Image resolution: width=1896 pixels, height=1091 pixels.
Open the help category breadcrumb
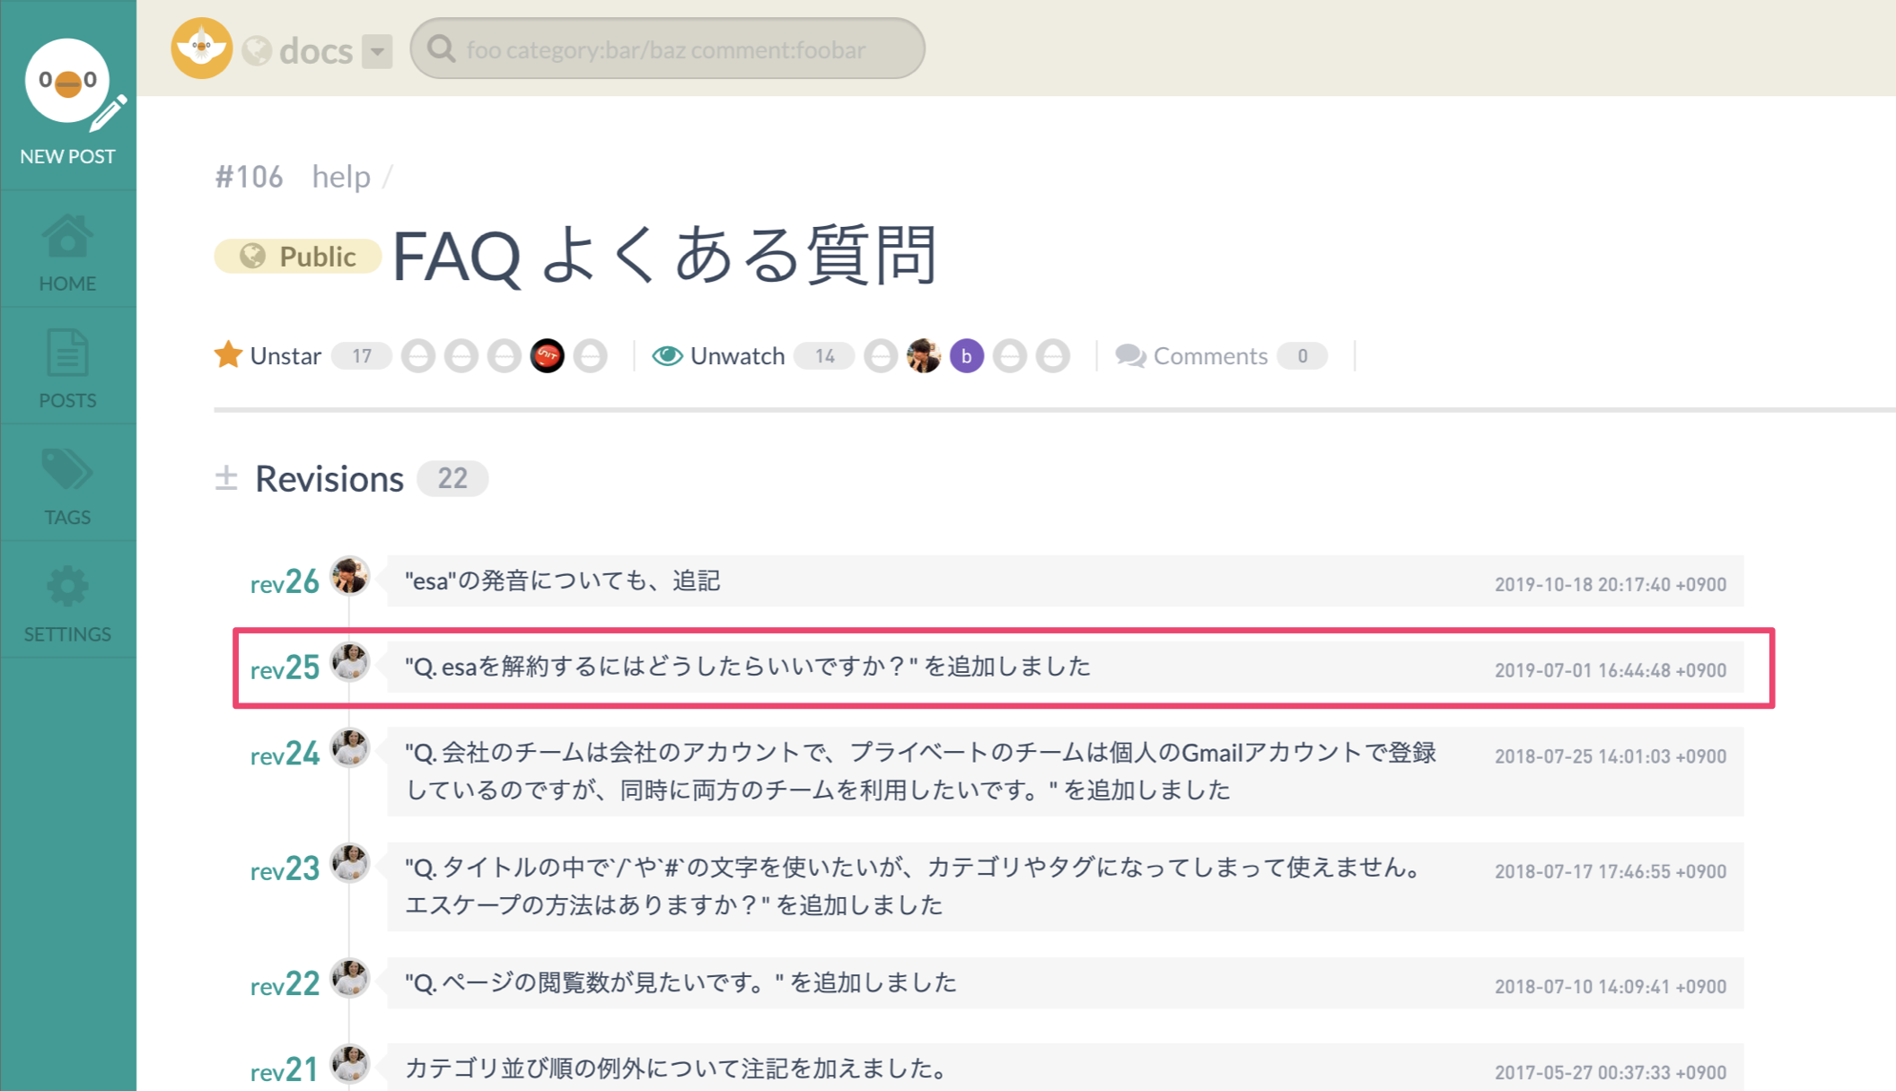click(341, 177)
